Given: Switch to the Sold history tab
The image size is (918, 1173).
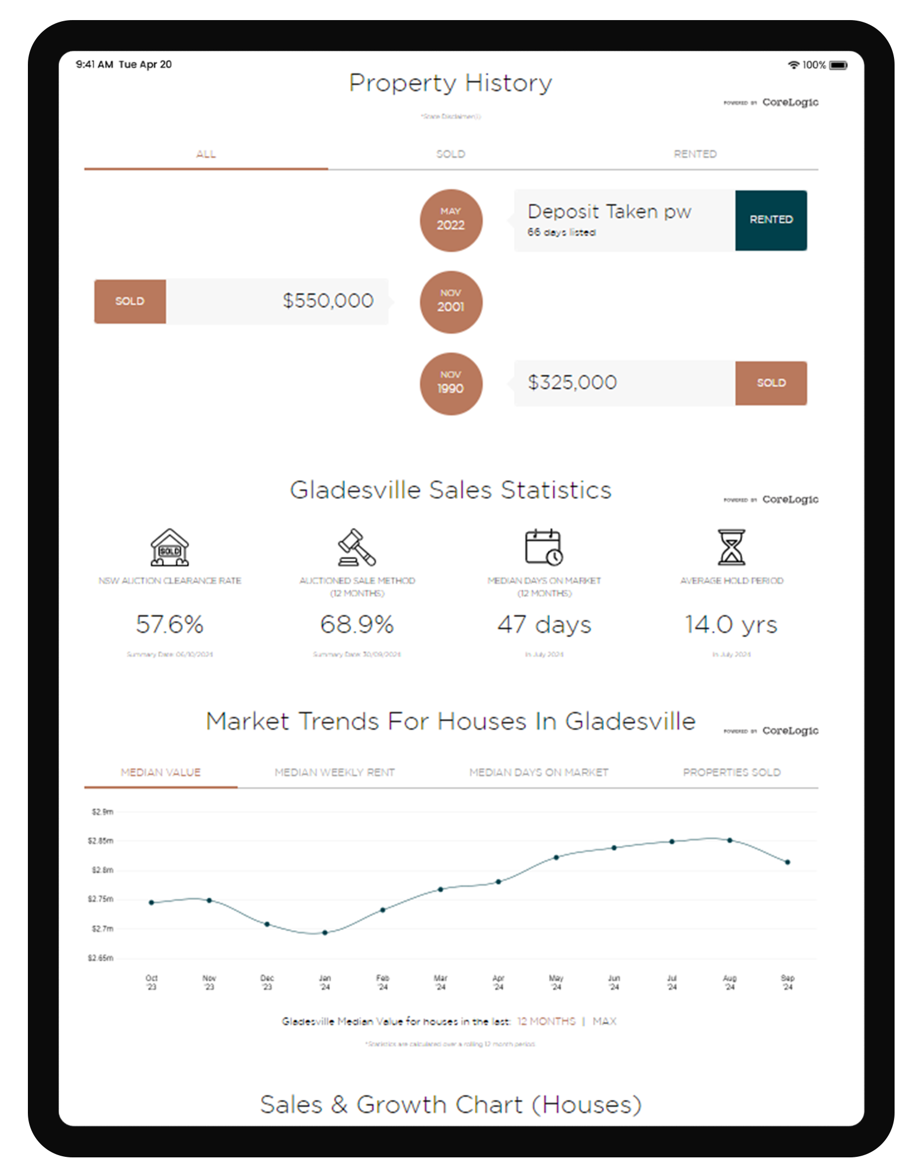Looking at the screenshot, I should point(451,154).
